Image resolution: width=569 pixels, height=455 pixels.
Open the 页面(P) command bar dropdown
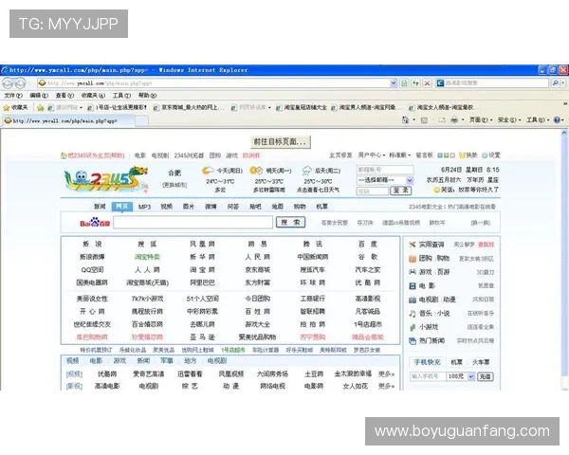(x=481, y=119)
